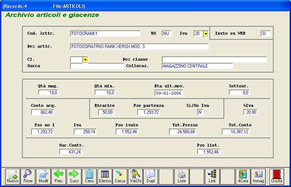
Task: Click the 'Mar.Contr.' label
Action: [71, 145]
